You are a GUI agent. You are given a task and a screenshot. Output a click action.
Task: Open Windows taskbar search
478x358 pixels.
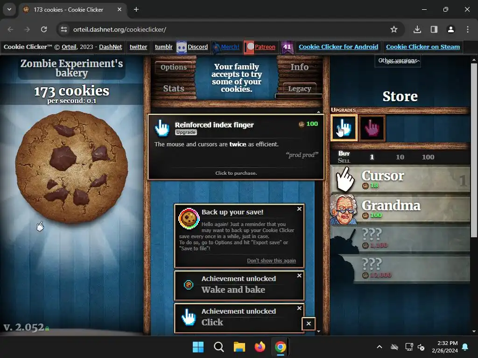point(218,347)
